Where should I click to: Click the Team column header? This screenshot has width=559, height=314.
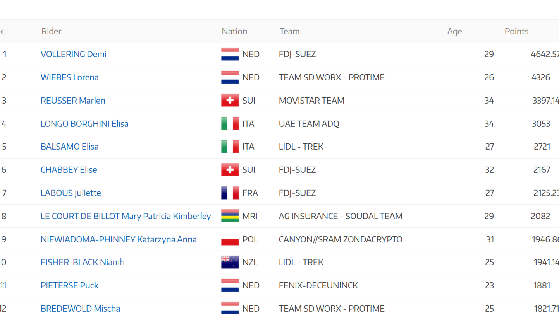click(x=289, y=31)
